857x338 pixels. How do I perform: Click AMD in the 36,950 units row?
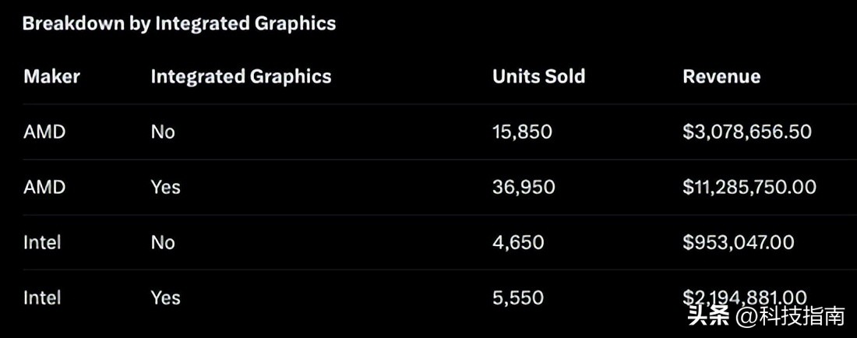pos(44,187)
